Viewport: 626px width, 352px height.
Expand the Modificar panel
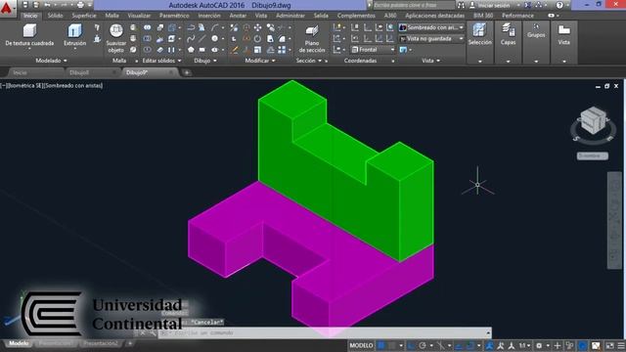tap(260, 61)
